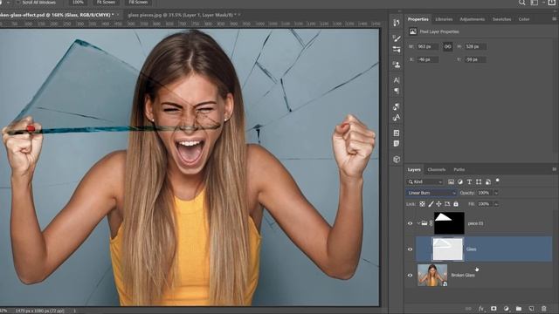Image resolution: width=559 pixels, height=314 pixels.
Task: Click the mask link chain icon on piece 03 group
Action: pyautogui.click(x=431, y=223)
